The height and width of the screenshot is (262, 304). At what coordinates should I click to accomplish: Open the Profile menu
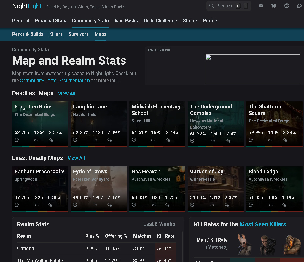(210, 20)
